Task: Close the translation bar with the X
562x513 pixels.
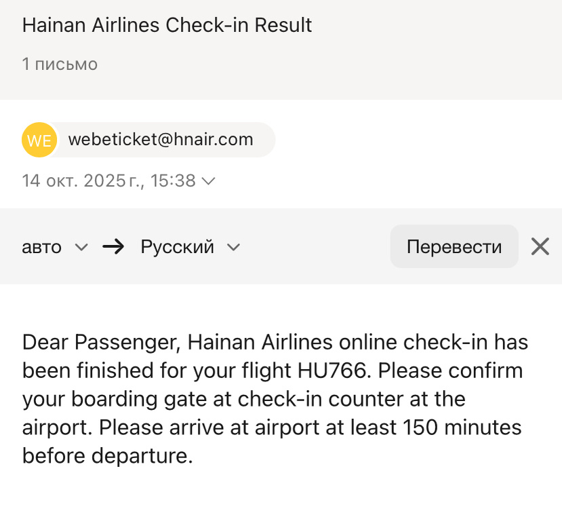Action: (540, 246)
